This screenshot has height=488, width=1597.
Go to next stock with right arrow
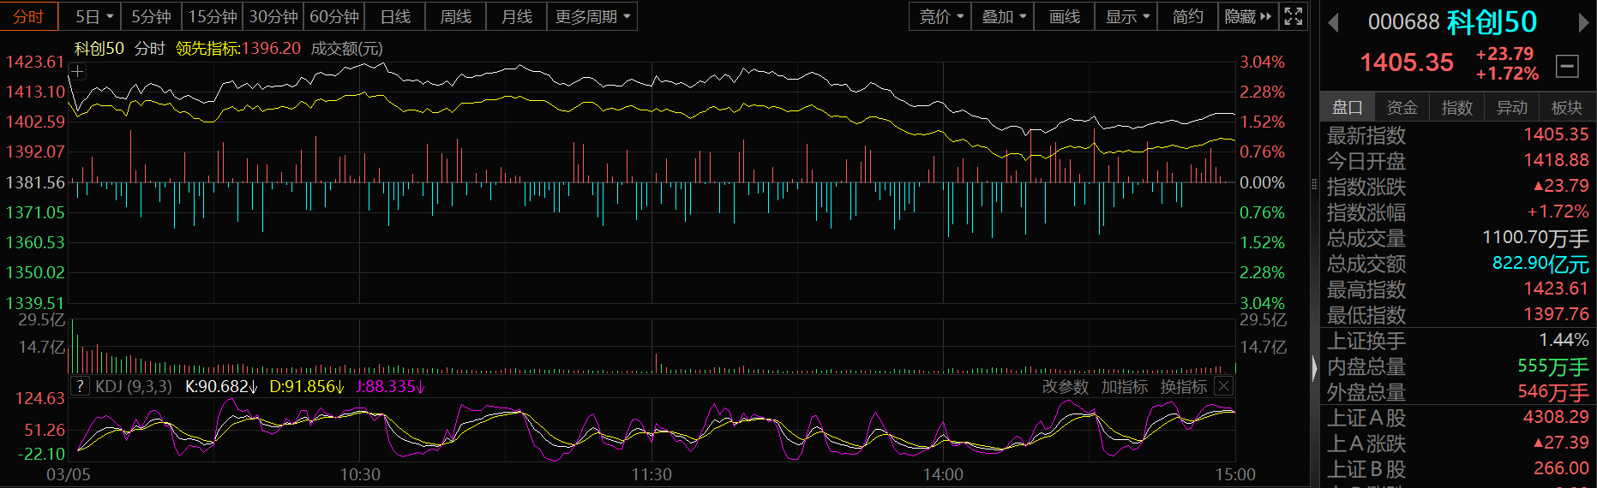1583,23
